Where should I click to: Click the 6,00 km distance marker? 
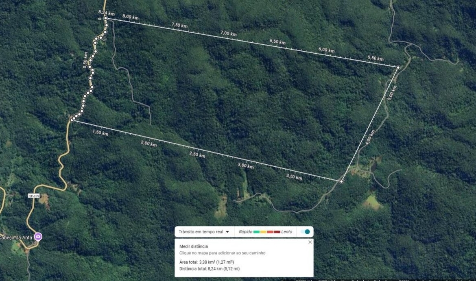326,50
